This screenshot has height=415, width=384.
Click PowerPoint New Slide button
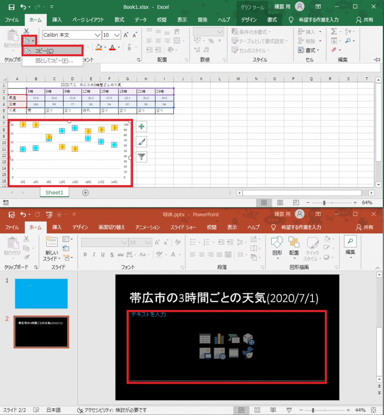[52, 248]
